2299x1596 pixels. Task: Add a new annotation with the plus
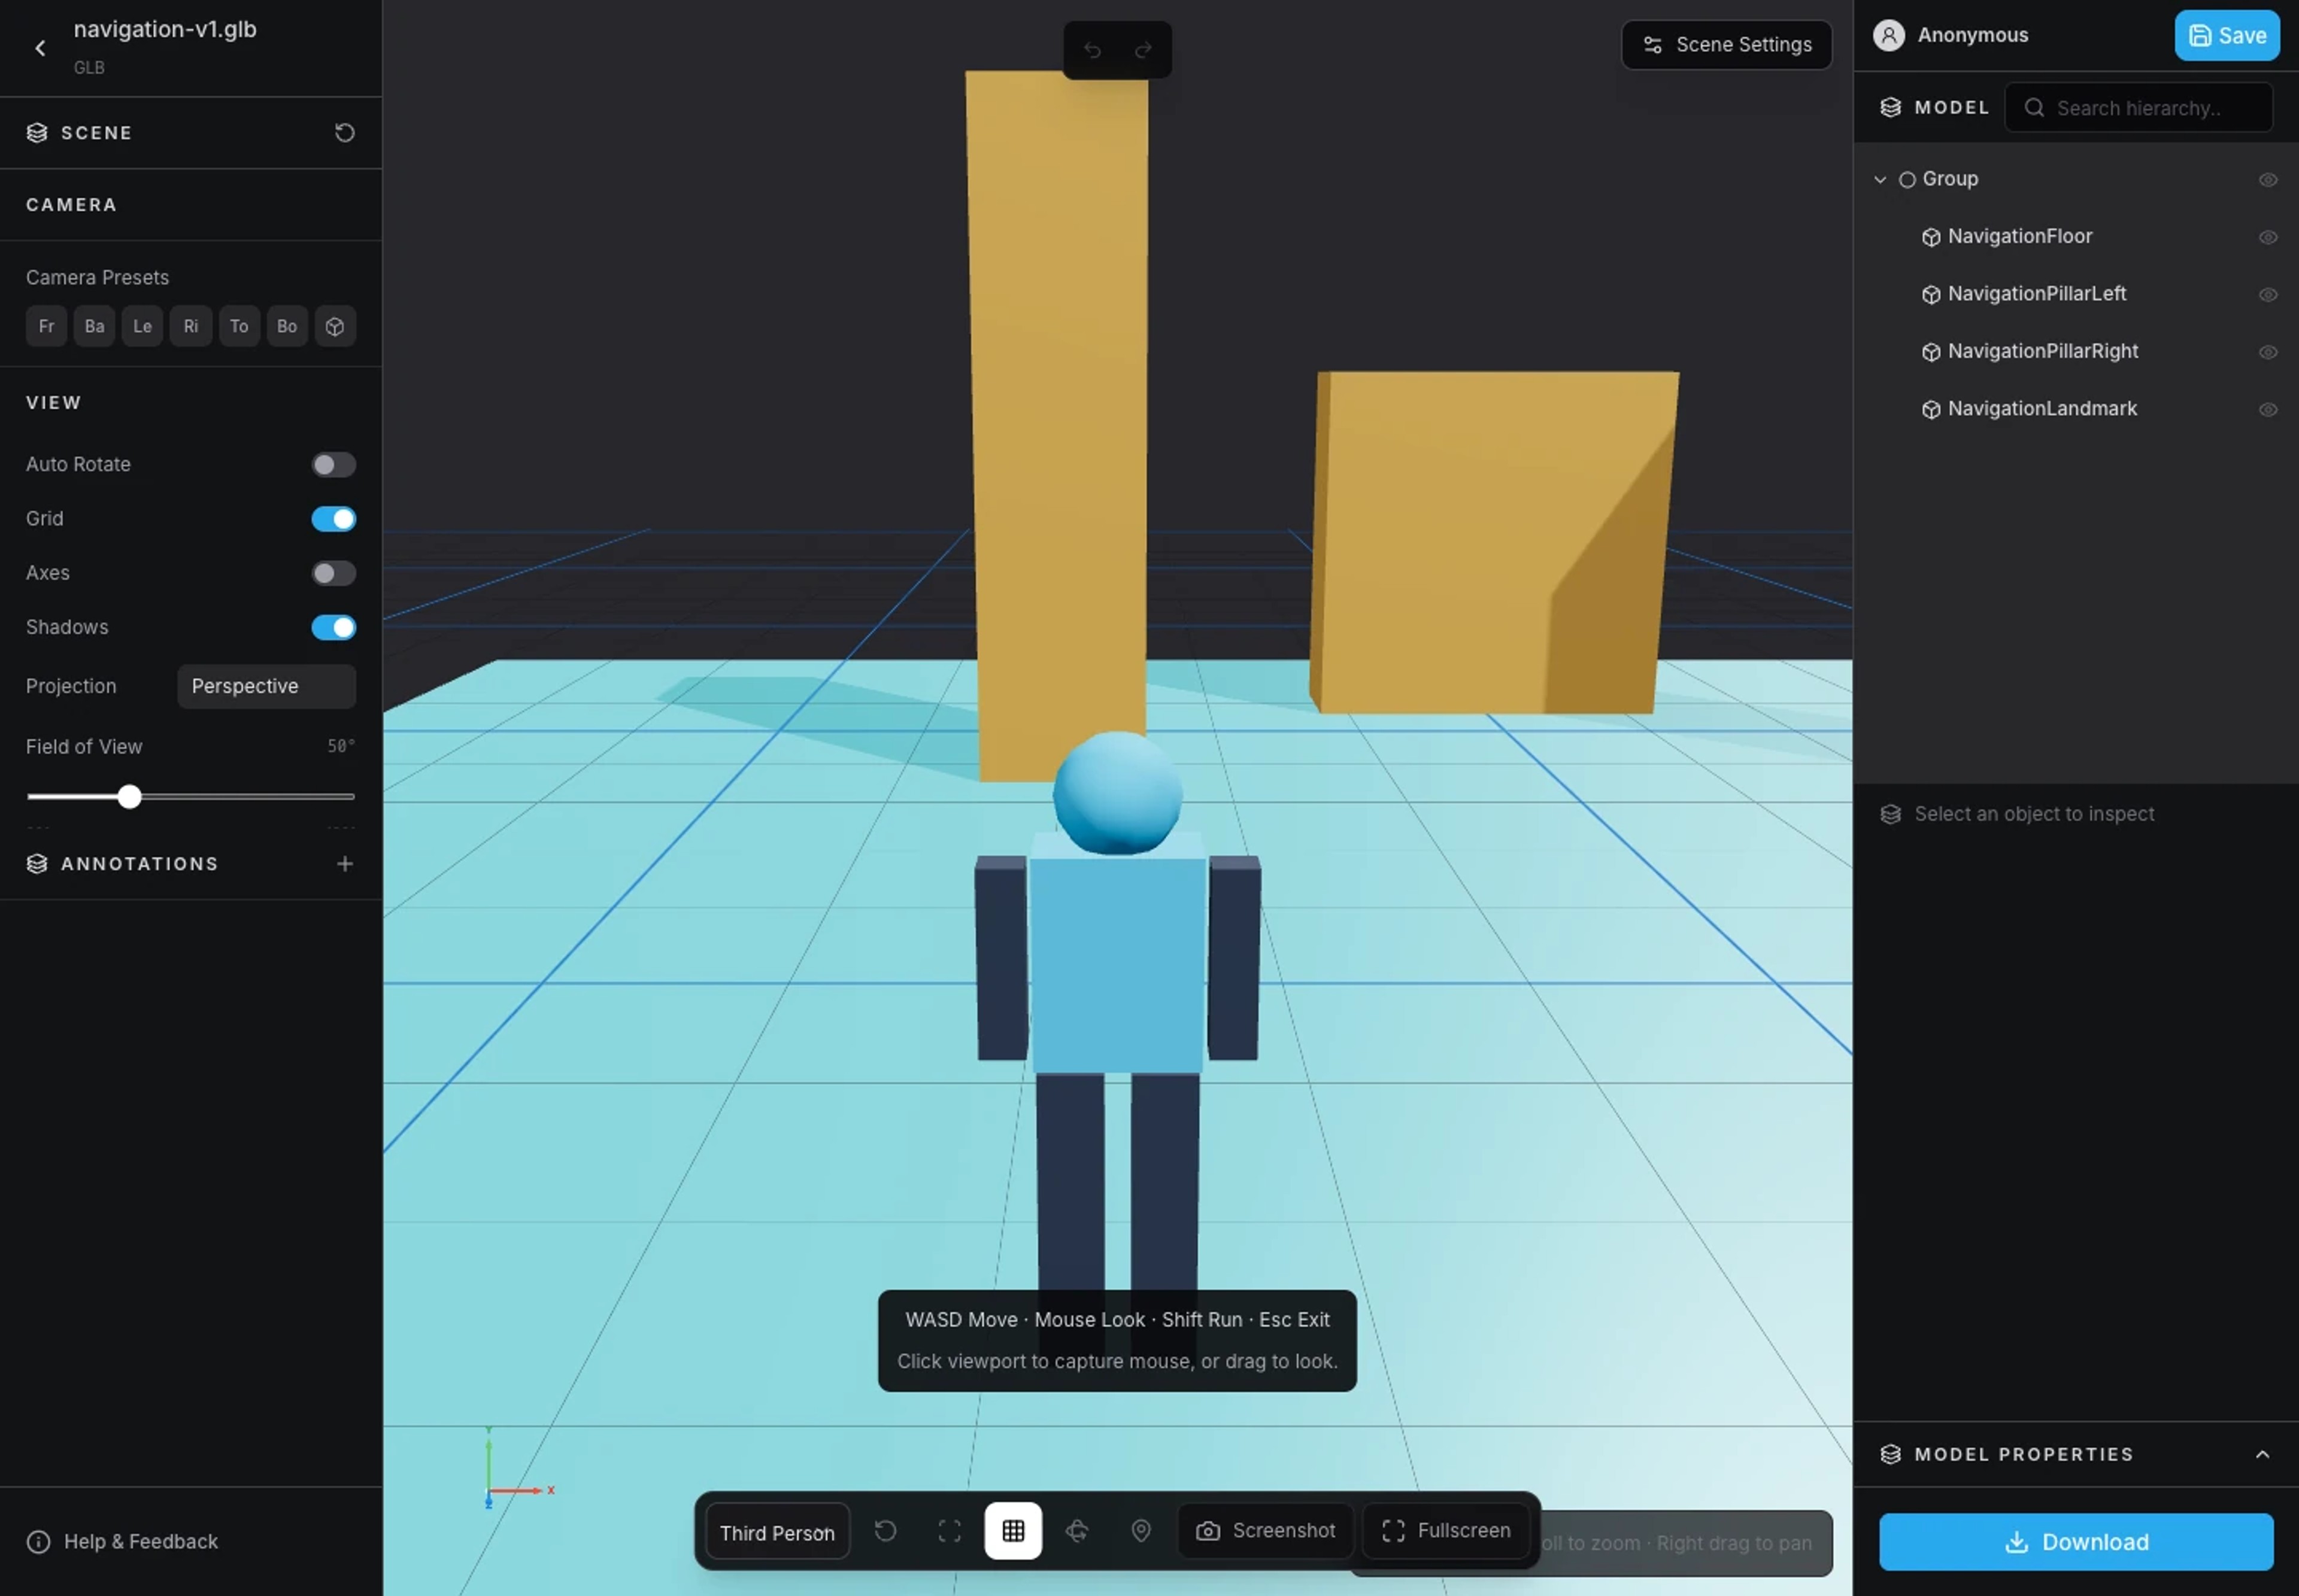click(x=344, y=863)
